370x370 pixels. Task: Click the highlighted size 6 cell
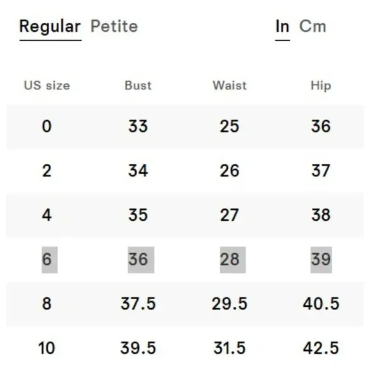[50, 260]
